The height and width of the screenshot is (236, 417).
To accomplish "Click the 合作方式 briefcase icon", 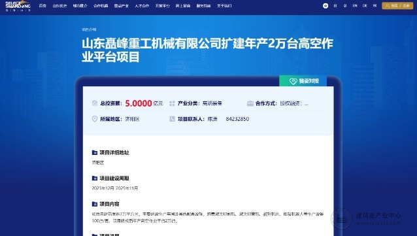I will point(250,103).
